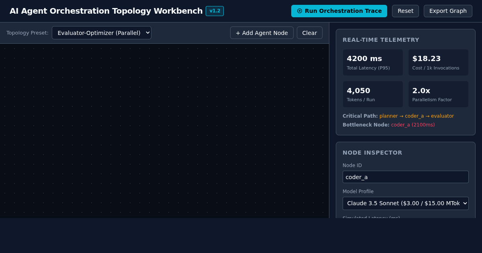Image resolution: width=482 pixels, height=253 pixels.
Task: Open the Topology Preset dropdown
Action: (102, 33)
